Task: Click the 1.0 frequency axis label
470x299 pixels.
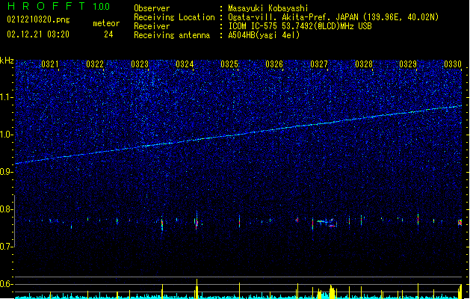Action: (7, 135)
